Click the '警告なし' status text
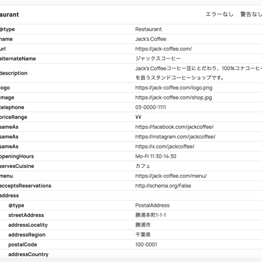This screenshot has height=262, width=262. [x=251, y=14]
